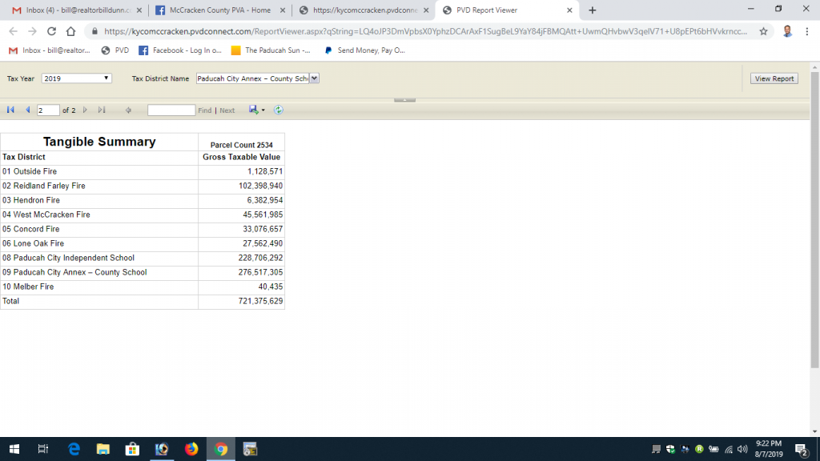Collapse the report parameters panel
The height and width of the screenshot is (461, 820).
point(404,99)
